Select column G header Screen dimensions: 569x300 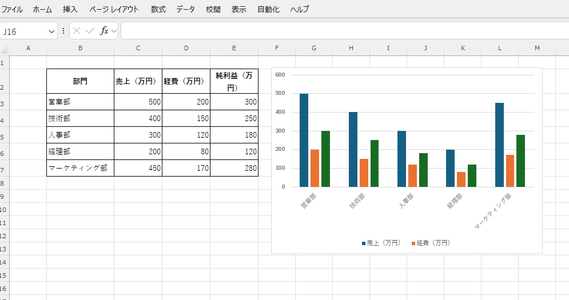point(314,48)
